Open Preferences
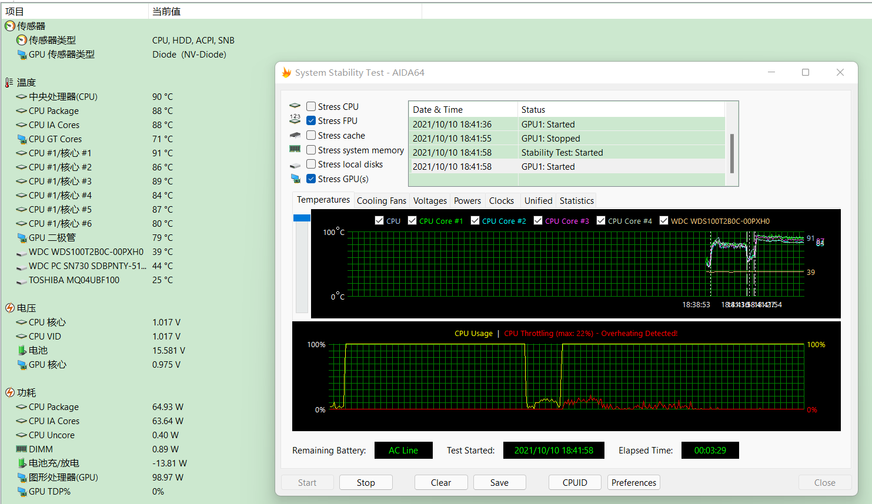This screenshot has height=504, width=872. [x=634, y=482]
